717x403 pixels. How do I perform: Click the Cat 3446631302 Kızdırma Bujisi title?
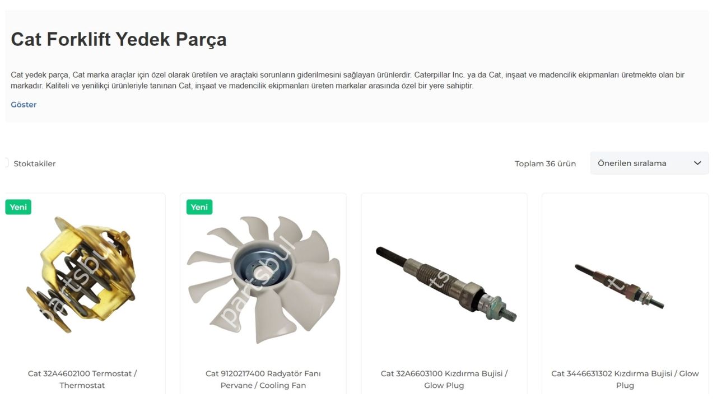point(625,379)
